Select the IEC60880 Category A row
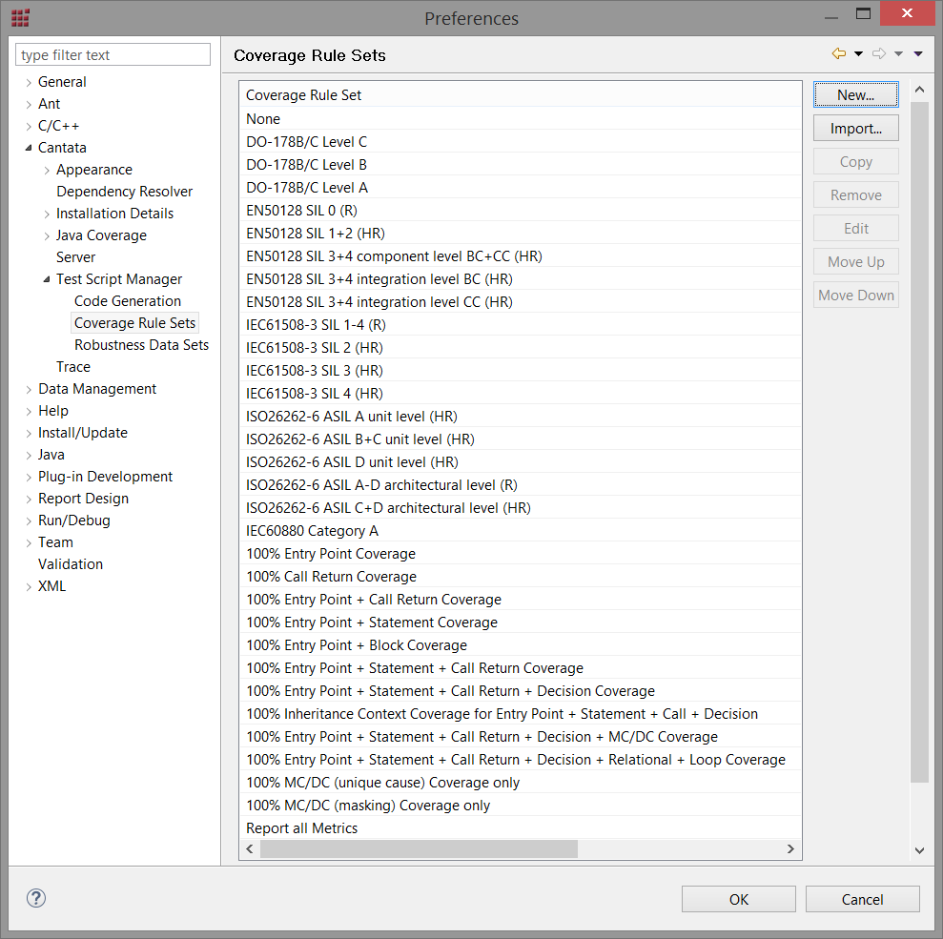This screenshot has height=939, width=943. click(521, 531)
